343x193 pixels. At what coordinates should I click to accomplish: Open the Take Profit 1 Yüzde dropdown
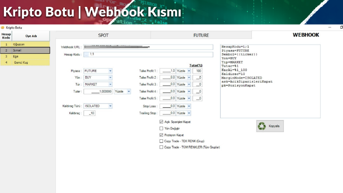189,71
